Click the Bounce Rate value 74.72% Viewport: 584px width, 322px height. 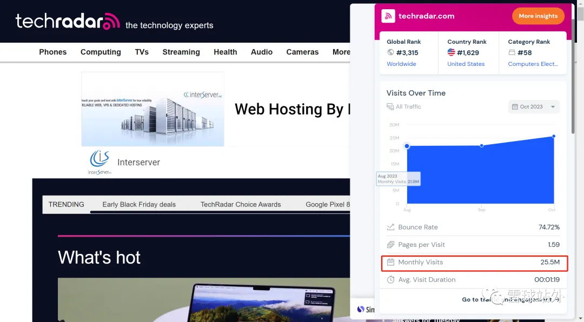pos(549,227)
